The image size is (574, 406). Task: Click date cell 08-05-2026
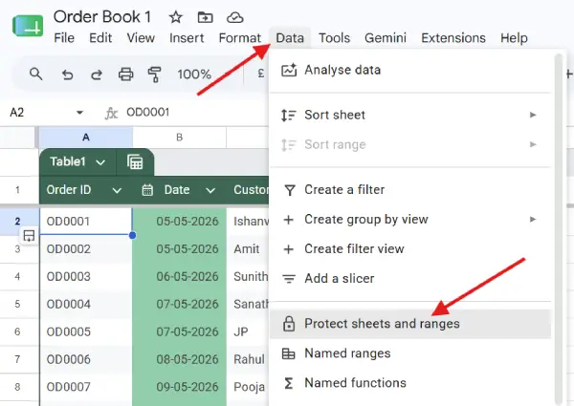pos(180,359)
